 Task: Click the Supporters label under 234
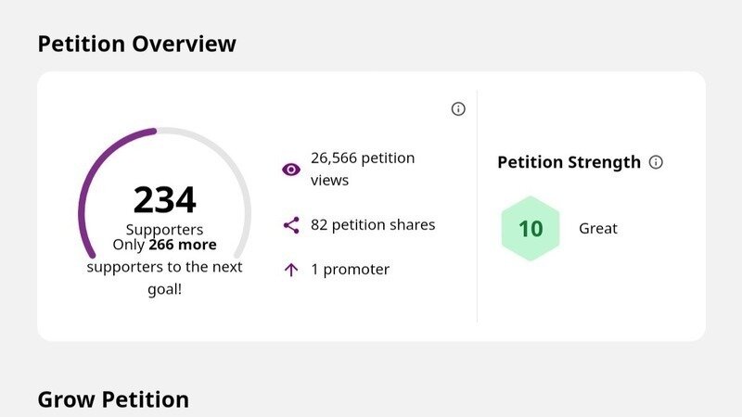pos(164,229)
